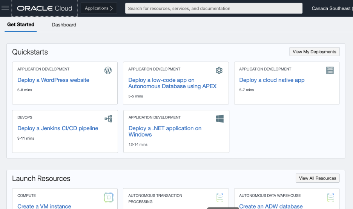Screen dimensions: 353x209
Task: Click View All Resources button
Action: 318,178
